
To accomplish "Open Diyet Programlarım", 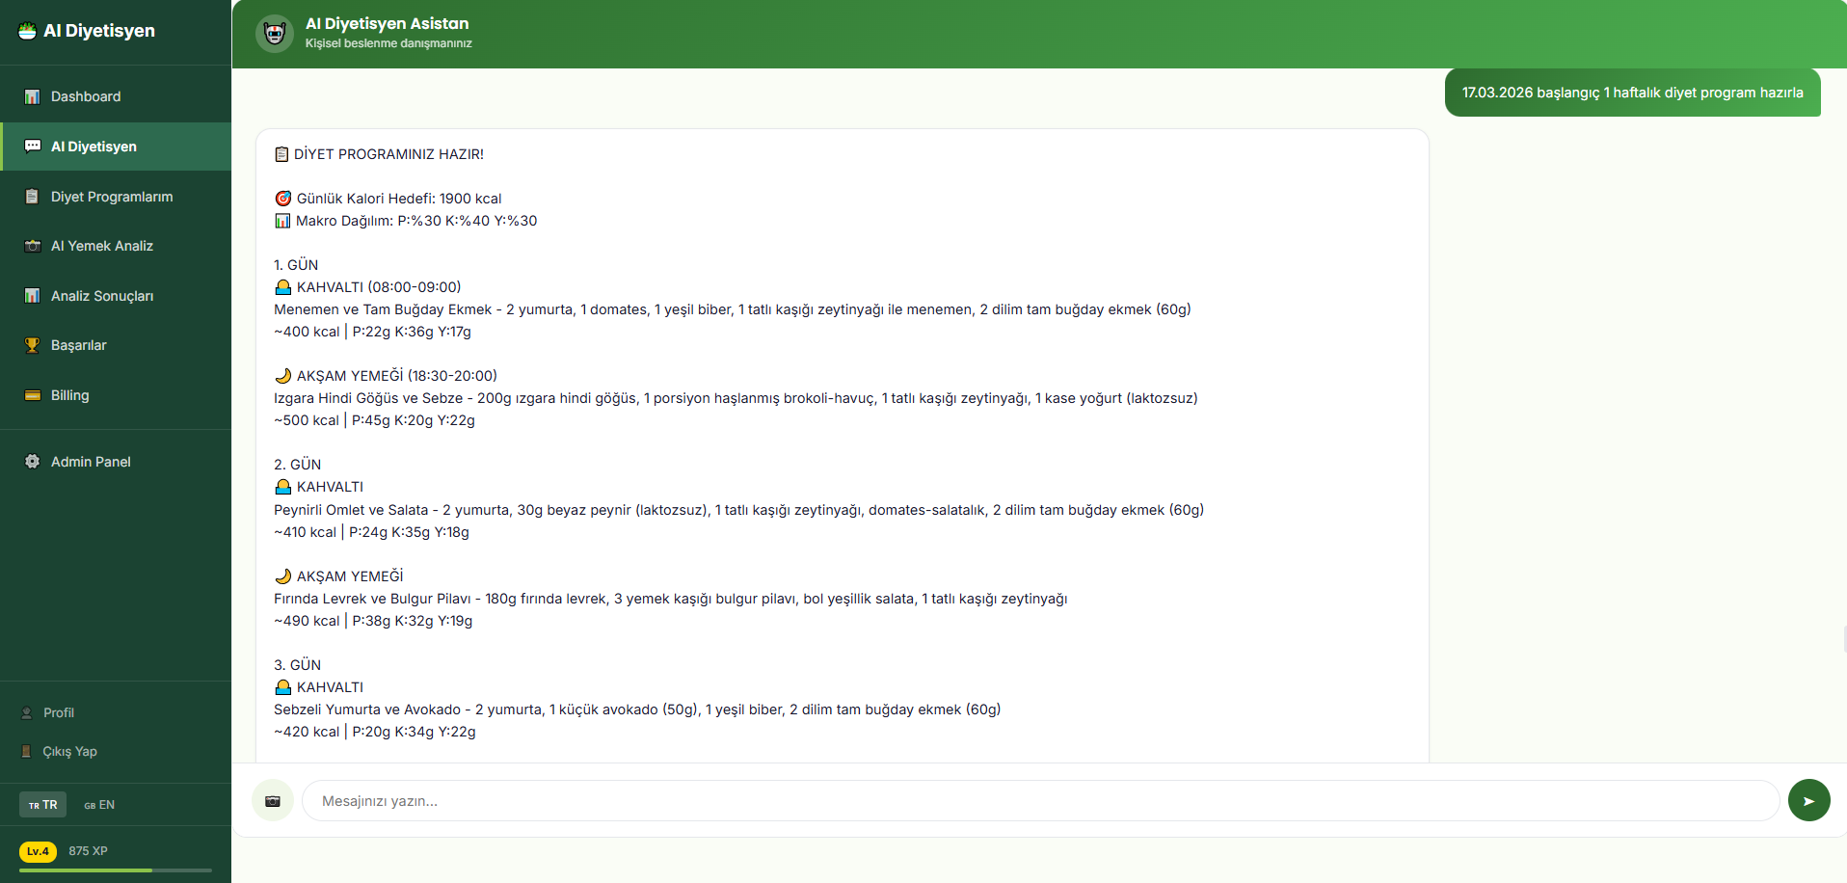I will click(x=116, y=197).
